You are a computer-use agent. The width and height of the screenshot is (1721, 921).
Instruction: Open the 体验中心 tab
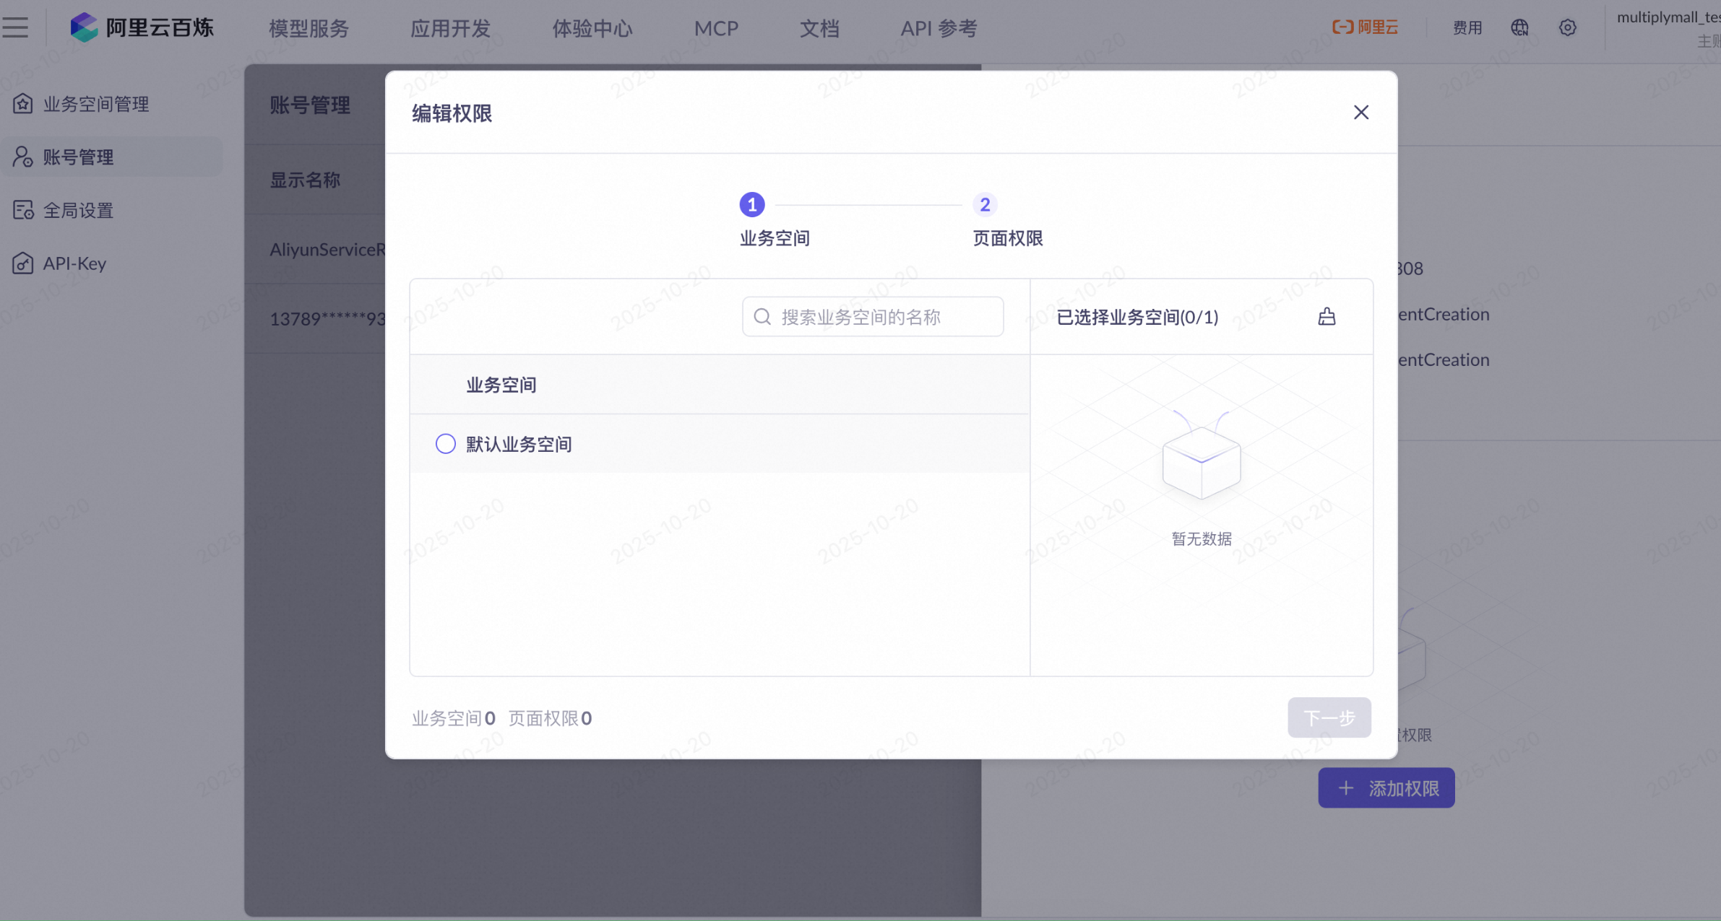click(592, 28)
